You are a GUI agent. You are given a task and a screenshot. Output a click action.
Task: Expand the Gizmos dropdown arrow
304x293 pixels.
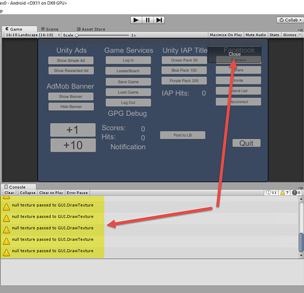(299, 35)
